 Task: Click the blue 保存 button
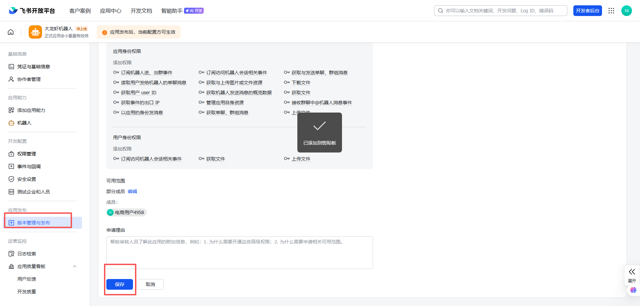click(119, 284)
